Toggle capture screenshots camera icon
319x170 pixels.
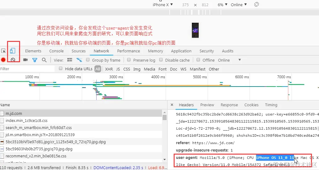coord(25,60)
